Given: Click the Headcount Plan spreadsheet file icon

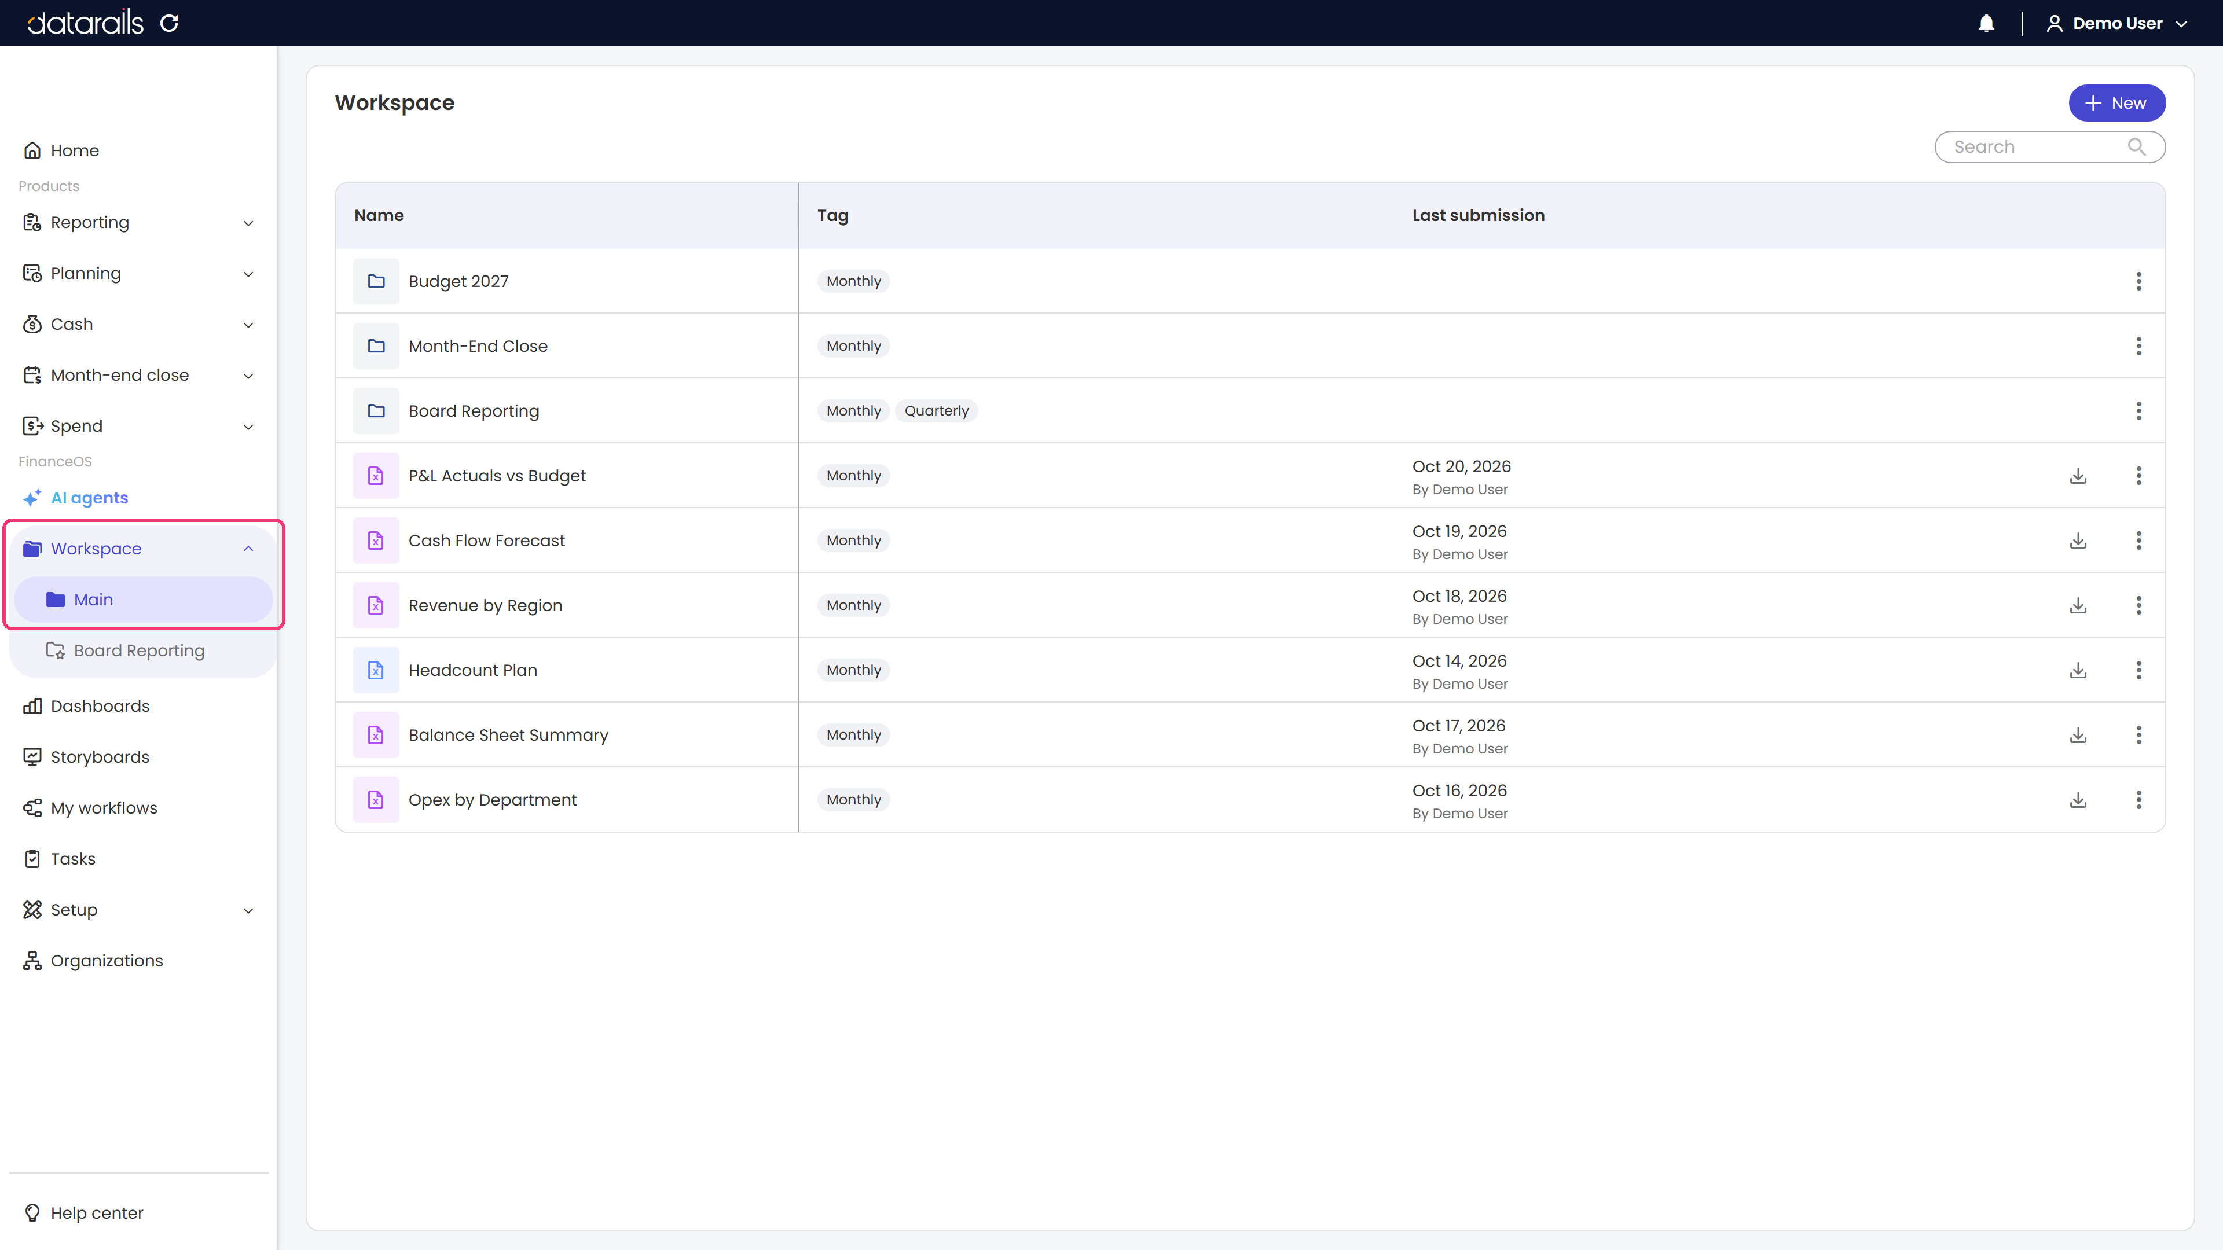Looking at the screenshot, I should tap(376, 670).
